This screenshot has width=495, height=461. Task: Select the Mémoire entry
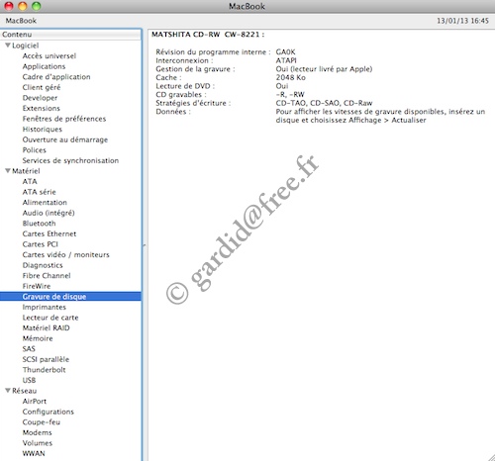(x=38, y=338)
